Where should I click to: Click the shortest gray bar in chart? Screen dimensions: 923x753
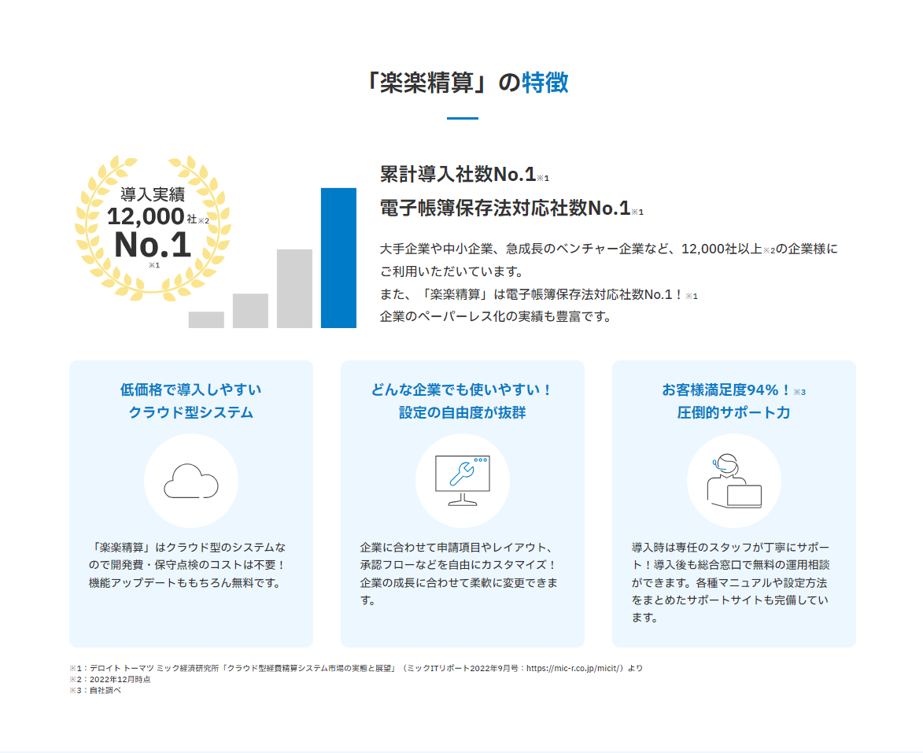pos(206,319)
